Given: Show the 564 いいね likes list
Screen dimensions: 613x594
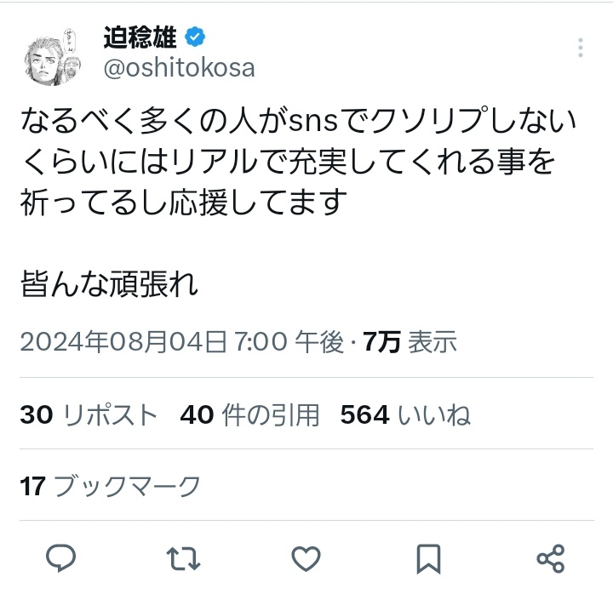Looking at the screenshot, I should (405, 414).
